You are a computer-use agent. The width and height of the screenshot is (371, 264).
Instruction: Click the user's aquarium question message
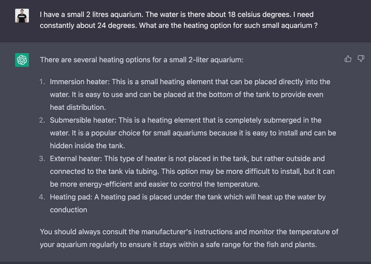pos(179,20)
